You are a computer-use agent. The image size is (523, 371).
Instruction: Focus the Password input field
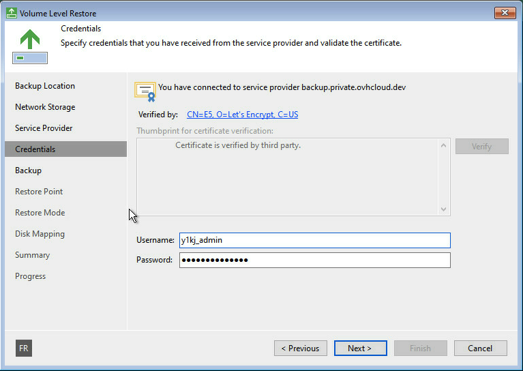pos(315,261)
